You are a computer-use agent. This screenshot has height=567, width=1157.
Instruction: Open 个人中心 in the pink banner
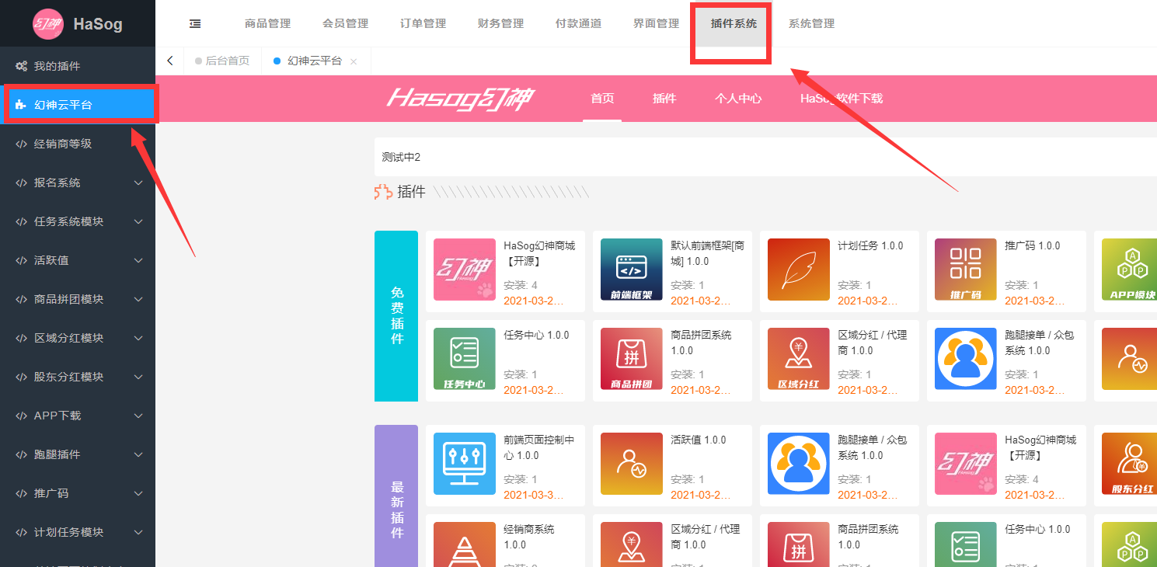738,99
